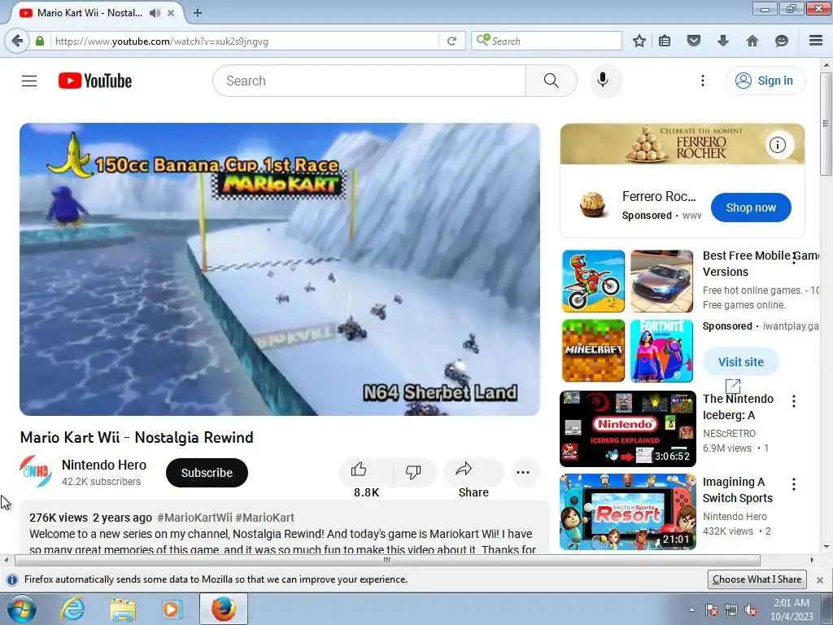Image resolution: width=833 pixels, height=625 pixels.
Task: Open the Switch Sports Resort thumbnail
Action: click(628, 512)
